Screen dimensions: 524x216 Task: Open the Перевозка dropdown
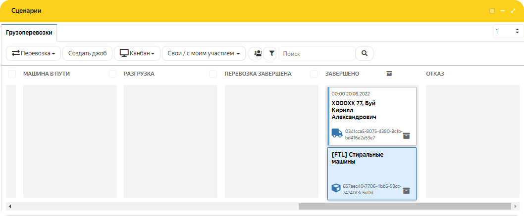coord(33,53)
